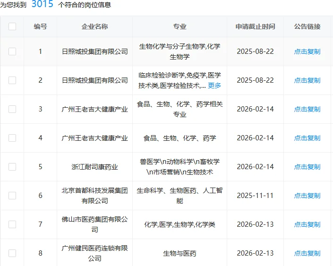Viewport: 333px width, 266px height.
Task: Click major cell 食品、生物、化学、药学相关专业
Action: [x=179, y=109]
